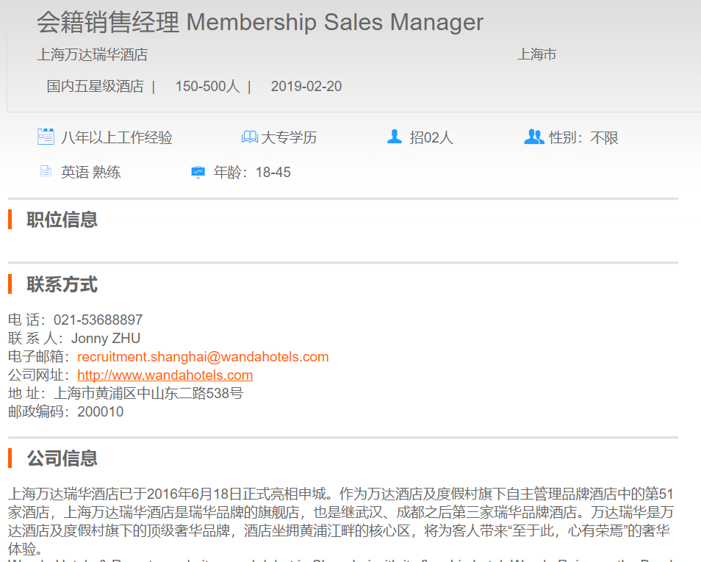Click the posting date 2019-02-20
This screenshot has height=562, width=701.
(306, 87)
